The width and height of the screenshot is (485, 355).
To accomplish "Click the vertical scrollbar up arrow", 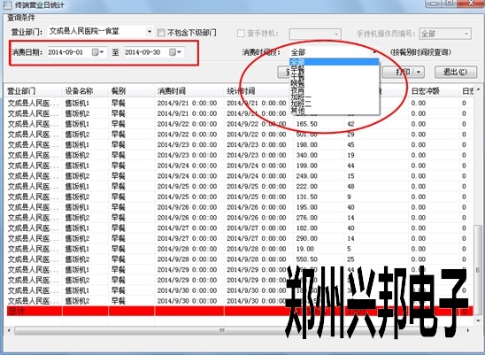I will [x=478, y=89].
